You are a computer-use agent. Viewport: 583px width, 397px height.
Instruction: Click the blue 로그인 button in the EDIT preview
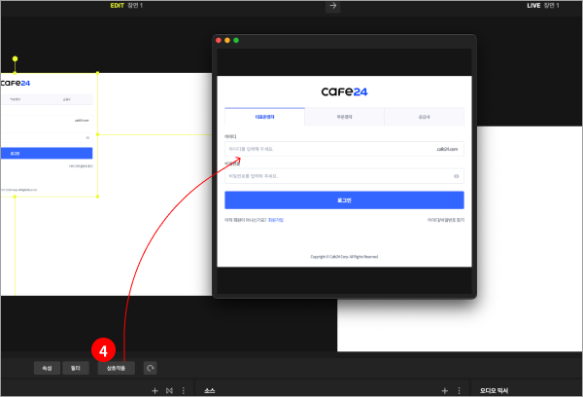(47, 153)
